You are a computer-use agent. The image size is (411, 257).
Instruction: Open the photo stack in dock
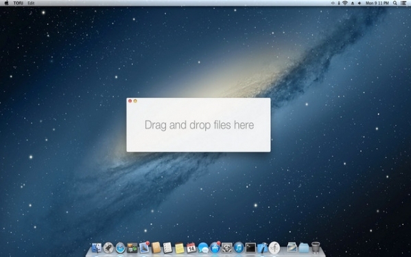pyautogui.click(x=292, y=247)
